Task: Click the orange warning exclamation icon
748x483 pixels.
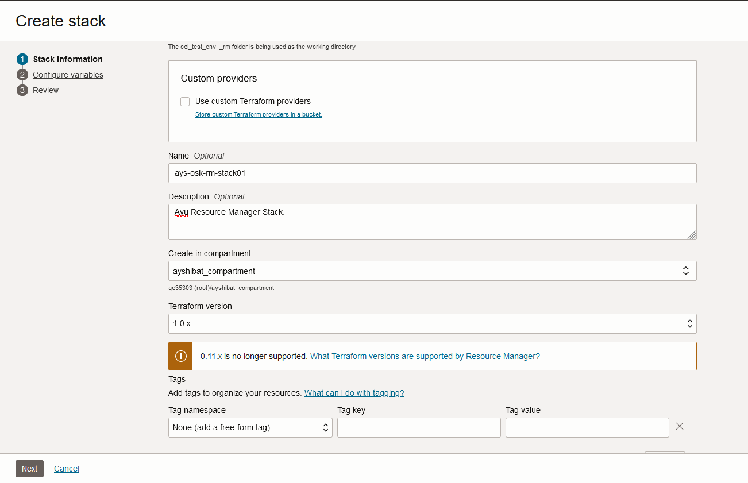Action: (180, 356)
